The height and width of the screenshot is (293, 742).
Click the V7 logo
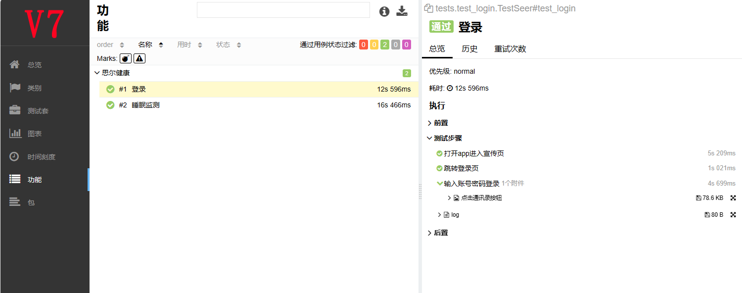click(x=45, y=23)
